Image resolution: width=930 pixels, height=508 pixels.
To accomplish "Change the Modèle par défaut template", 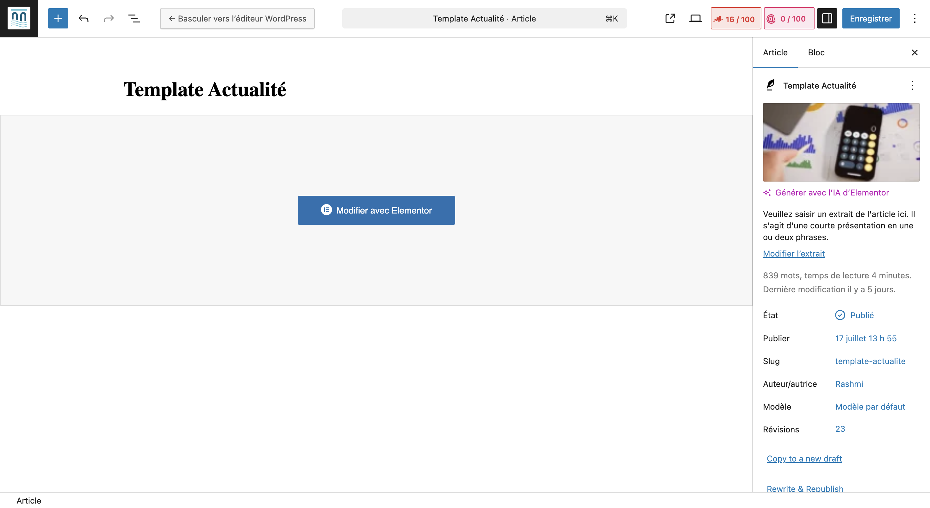I will [870, 406].
